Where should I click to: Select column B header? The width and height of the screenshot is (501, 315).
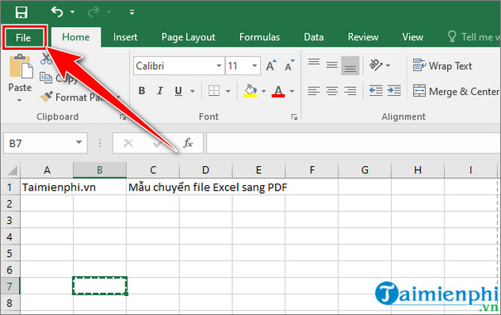click(100, 170)
